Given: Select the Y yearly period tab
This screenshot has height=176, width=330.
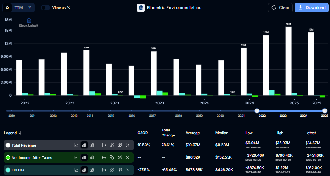Looking at the screenshot, I should click(x=30, y=8).
